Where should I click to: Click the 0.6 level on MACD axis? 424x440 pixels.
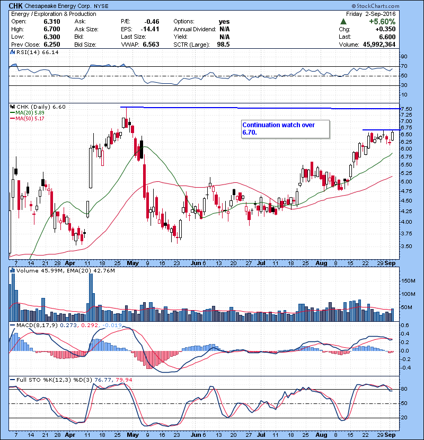(x=405, y=325)
